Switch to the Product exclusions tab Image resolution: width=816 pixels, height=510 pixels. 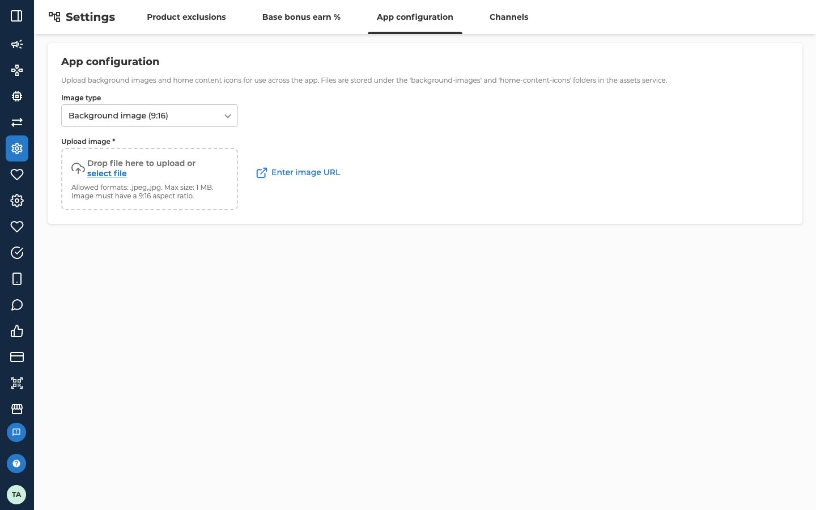186,17
